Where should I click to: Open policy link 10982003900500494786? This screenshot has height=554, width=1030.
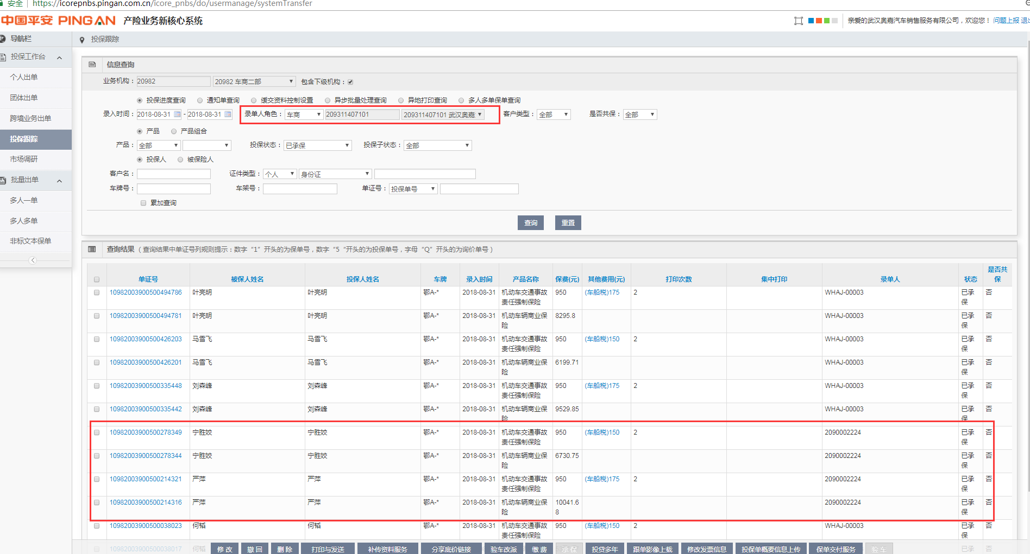(146, 292)
